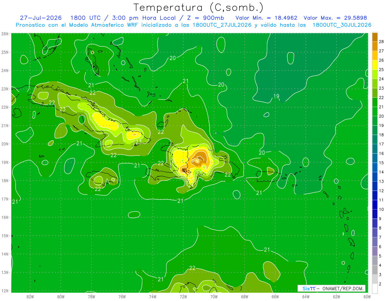Click the '19N' latitude axis label
The height and width of the screenshot is (301, 390).
point(5,162)
